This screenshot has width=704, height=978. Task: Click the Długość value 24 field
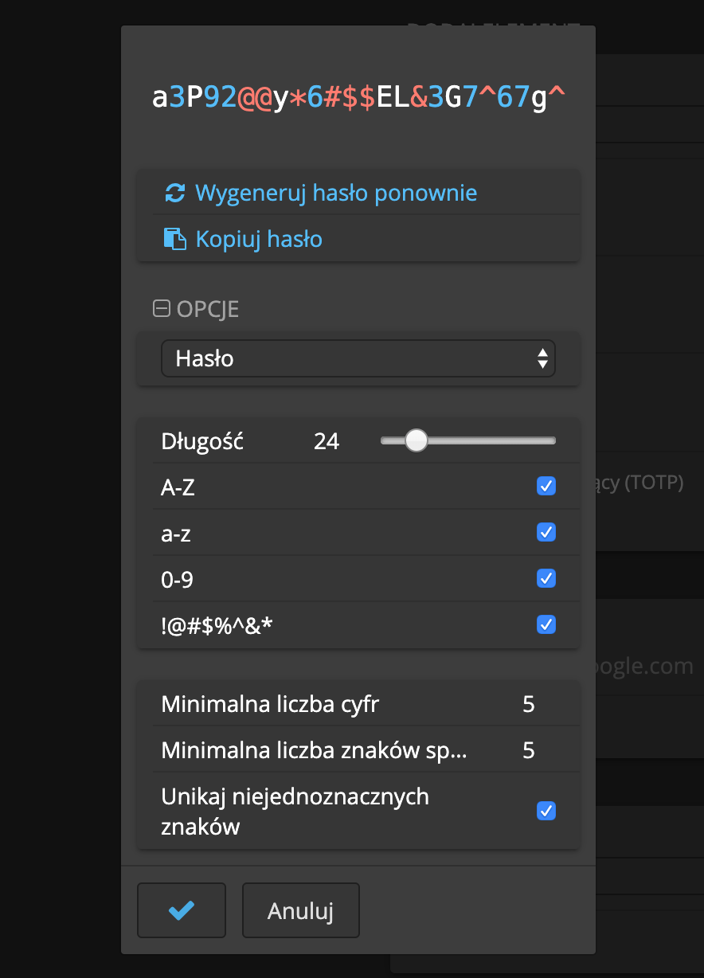[x=327, y=440]
